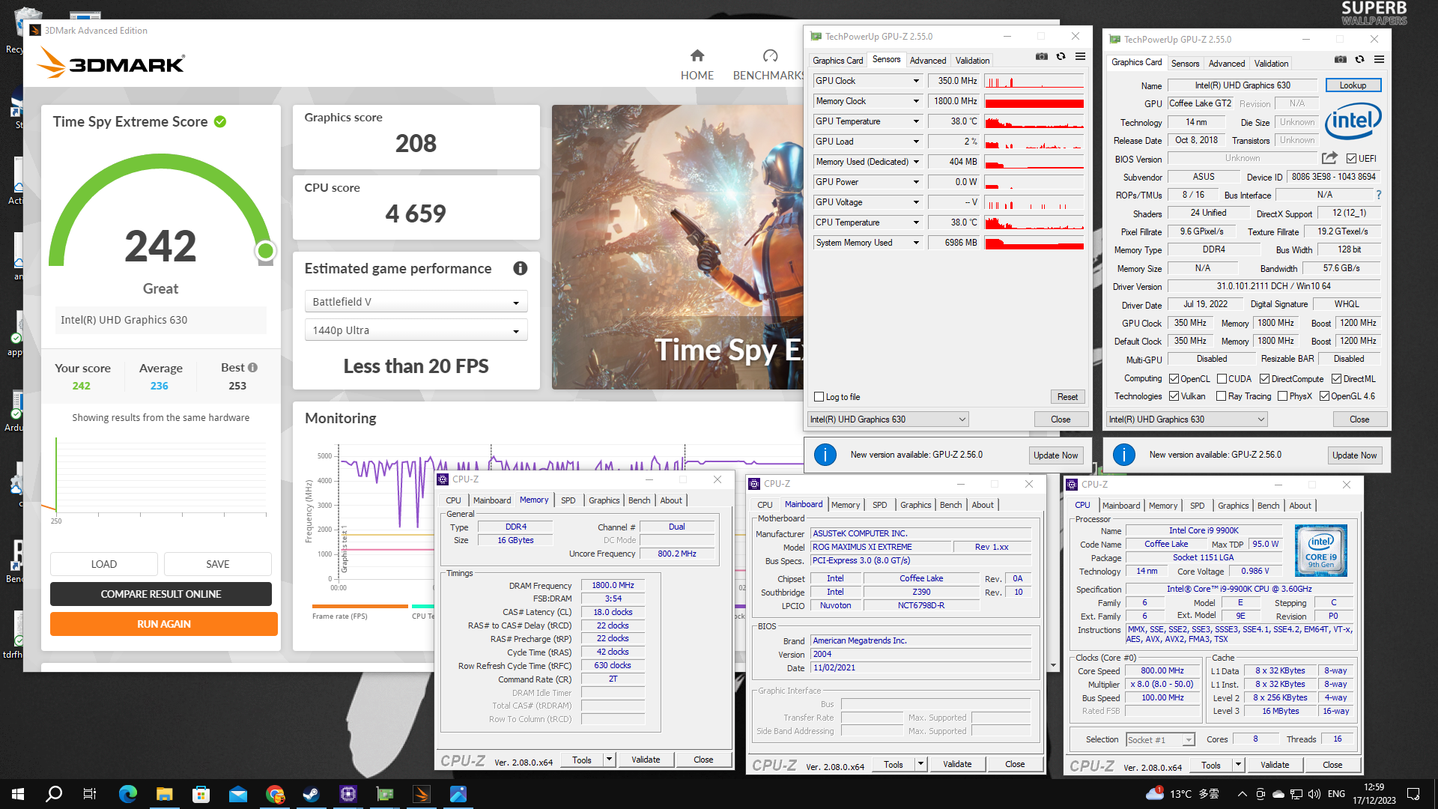Click the Time Spy Extreme score gauge knob
This screenshot has width=1438, height=809.
click(265, 251)
